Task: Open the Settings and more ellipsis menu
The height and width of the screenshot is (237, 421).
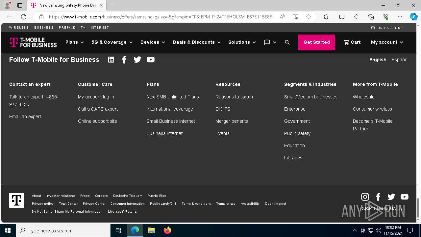Action: [x=400, y=17]
